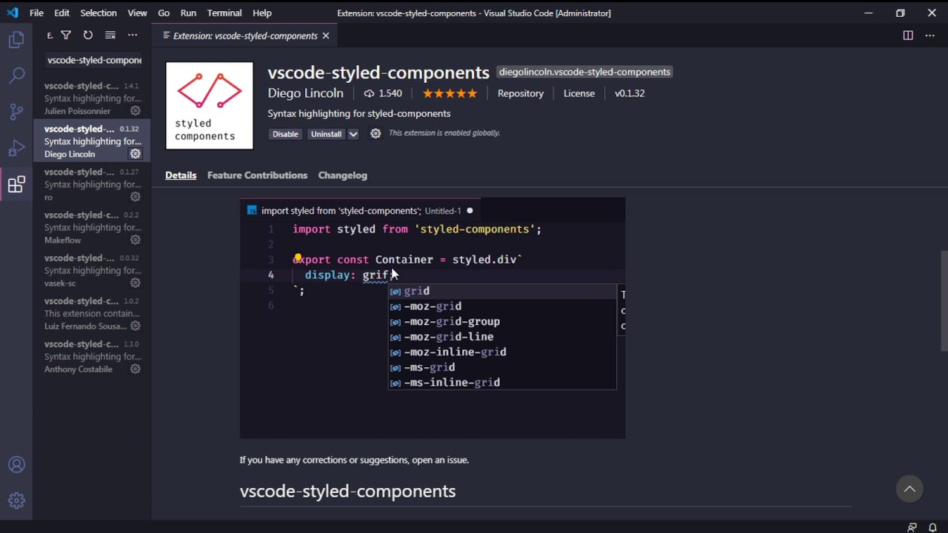Select the extension entry by ro

[92, 184]
